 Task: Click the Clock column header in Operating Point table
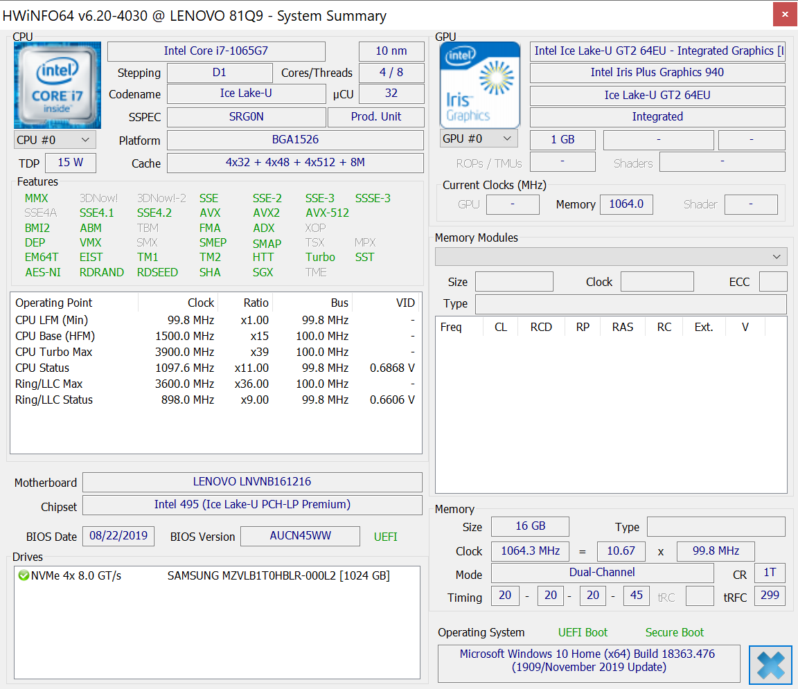pos(200,303)
